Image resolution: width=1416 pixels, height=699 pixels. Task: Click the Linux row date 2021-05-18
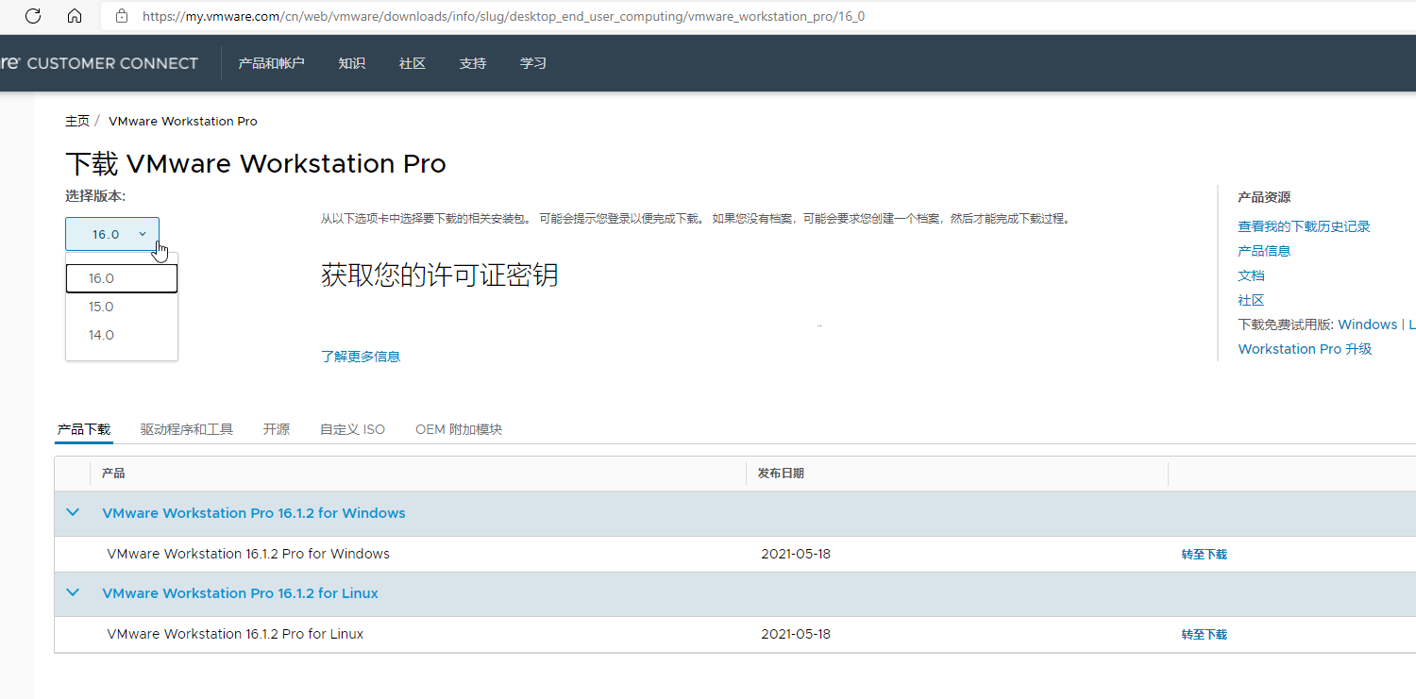pyautogui.click(x=796, y=634)
